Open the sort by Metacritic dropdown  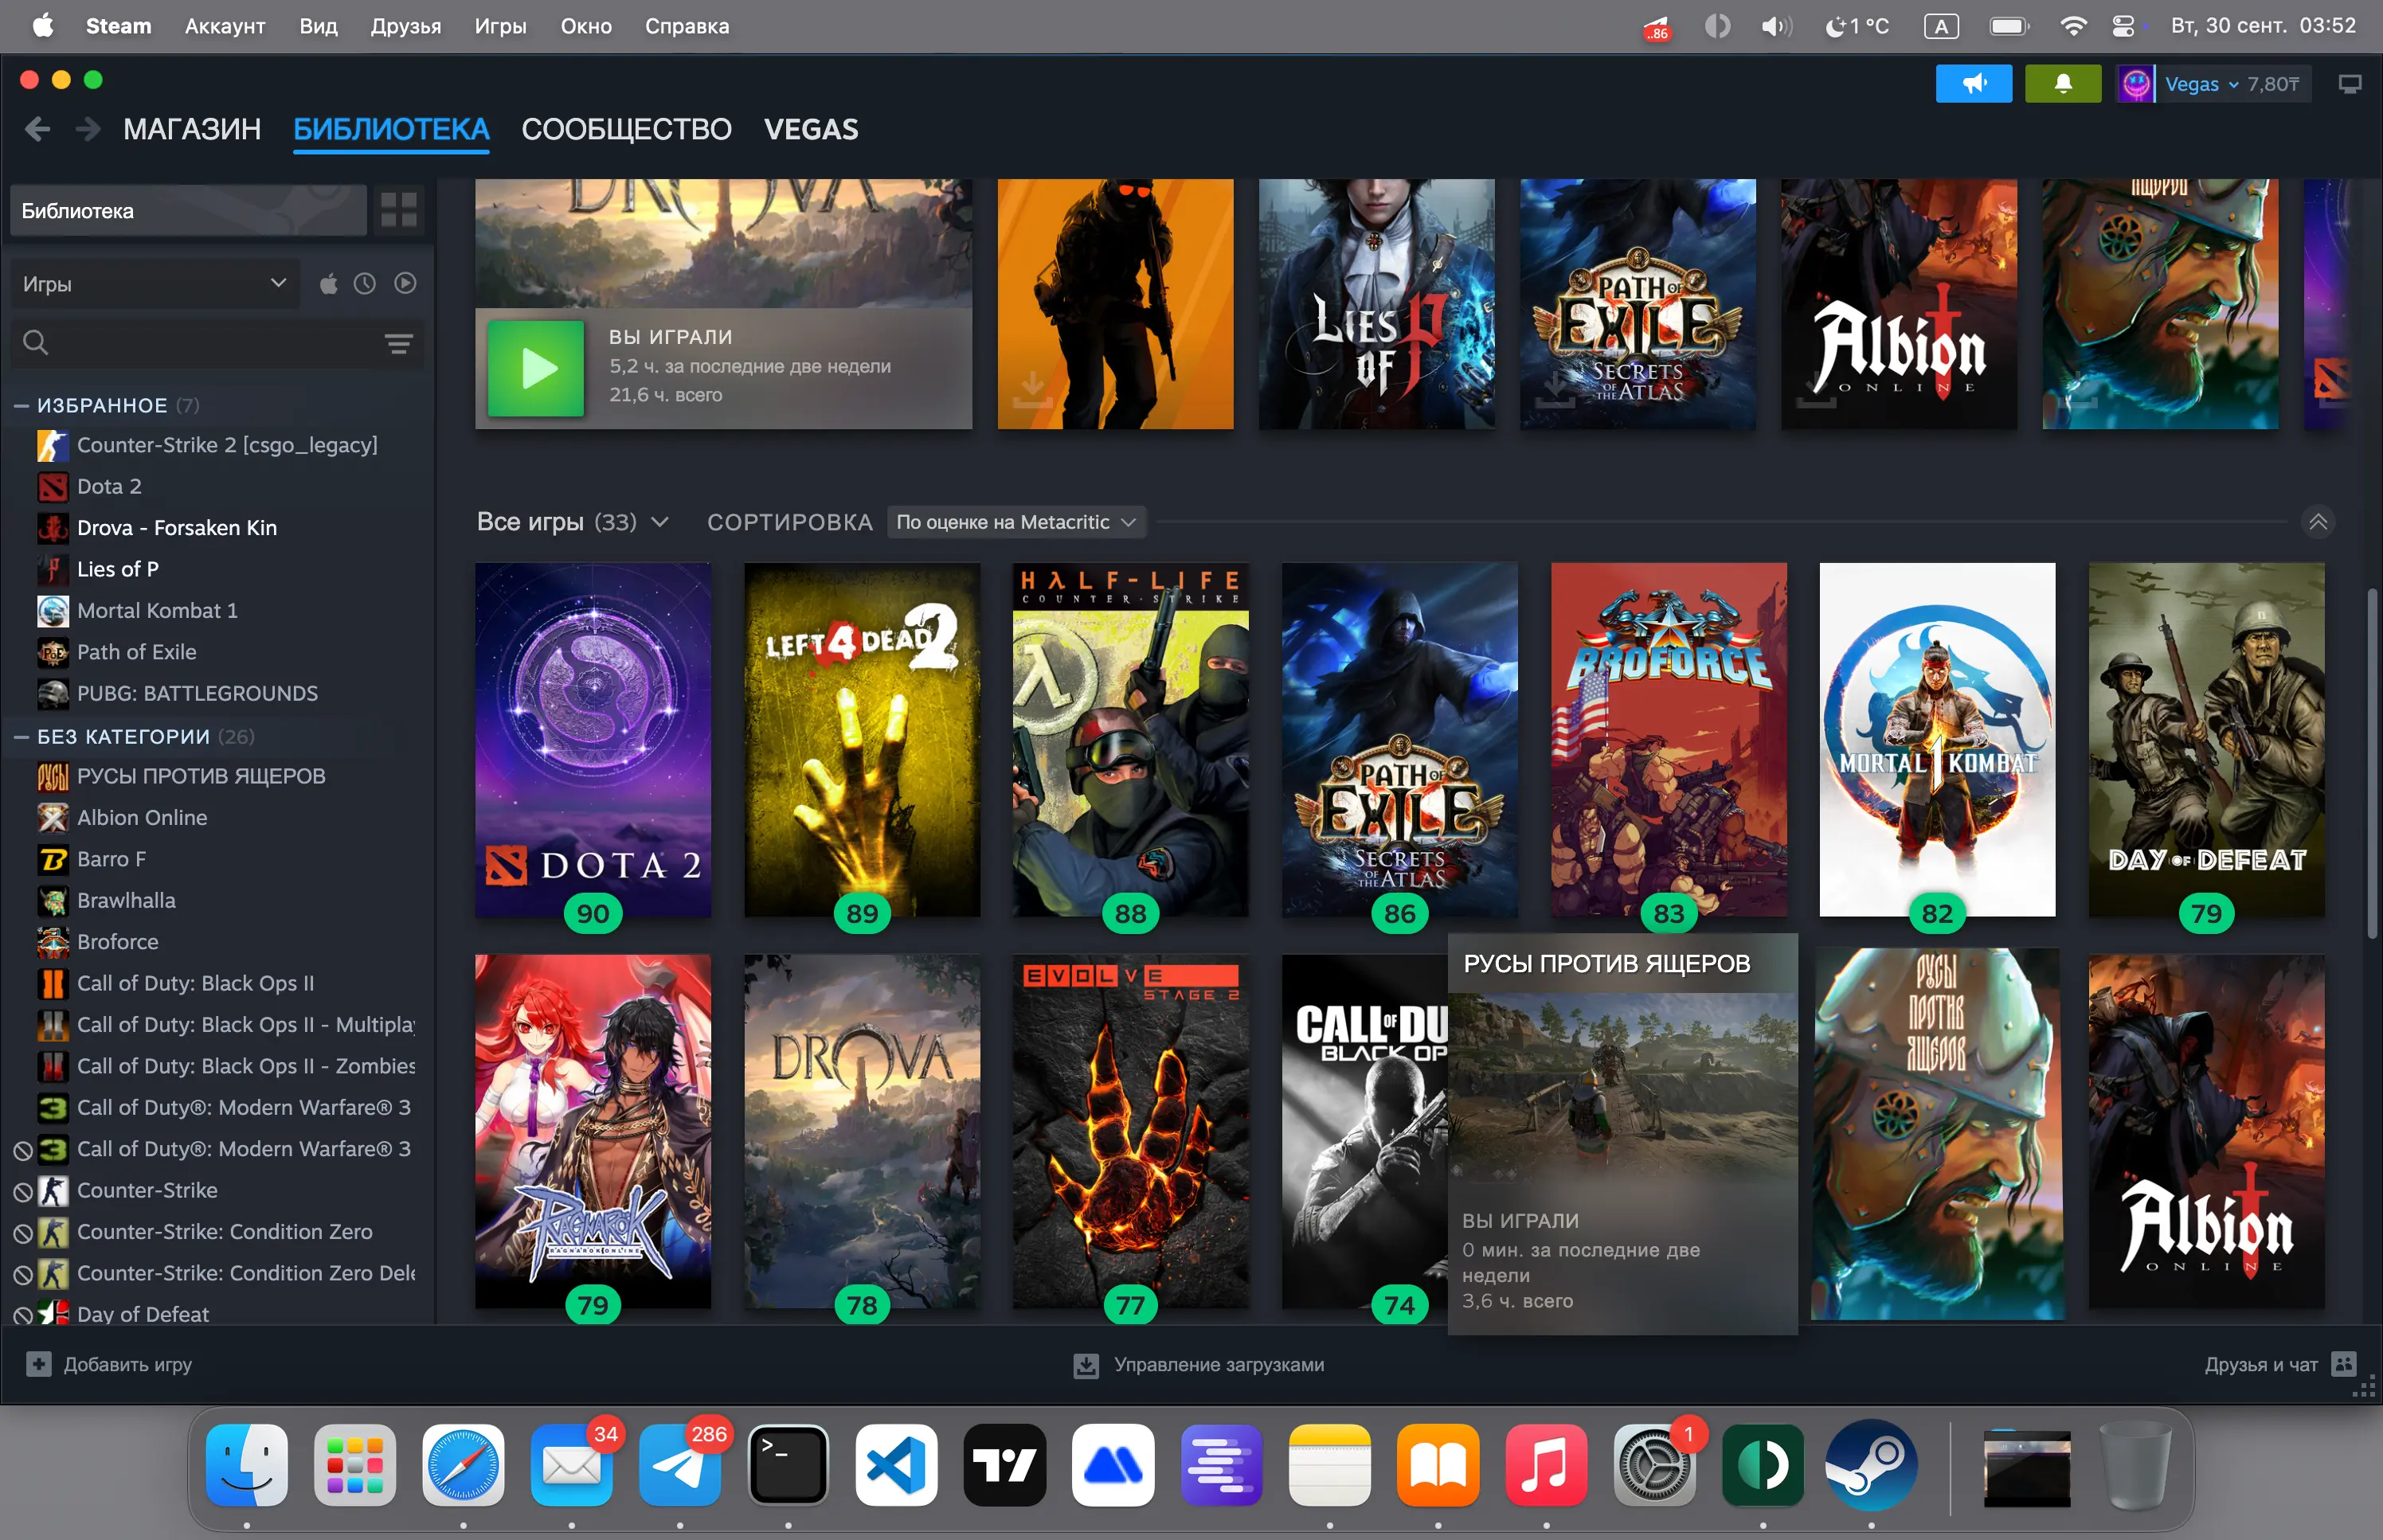[1016, 522]
